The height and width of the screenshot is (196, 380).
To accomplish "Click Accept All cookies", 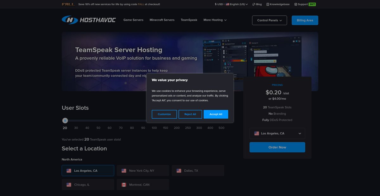I will pos(216,114).
